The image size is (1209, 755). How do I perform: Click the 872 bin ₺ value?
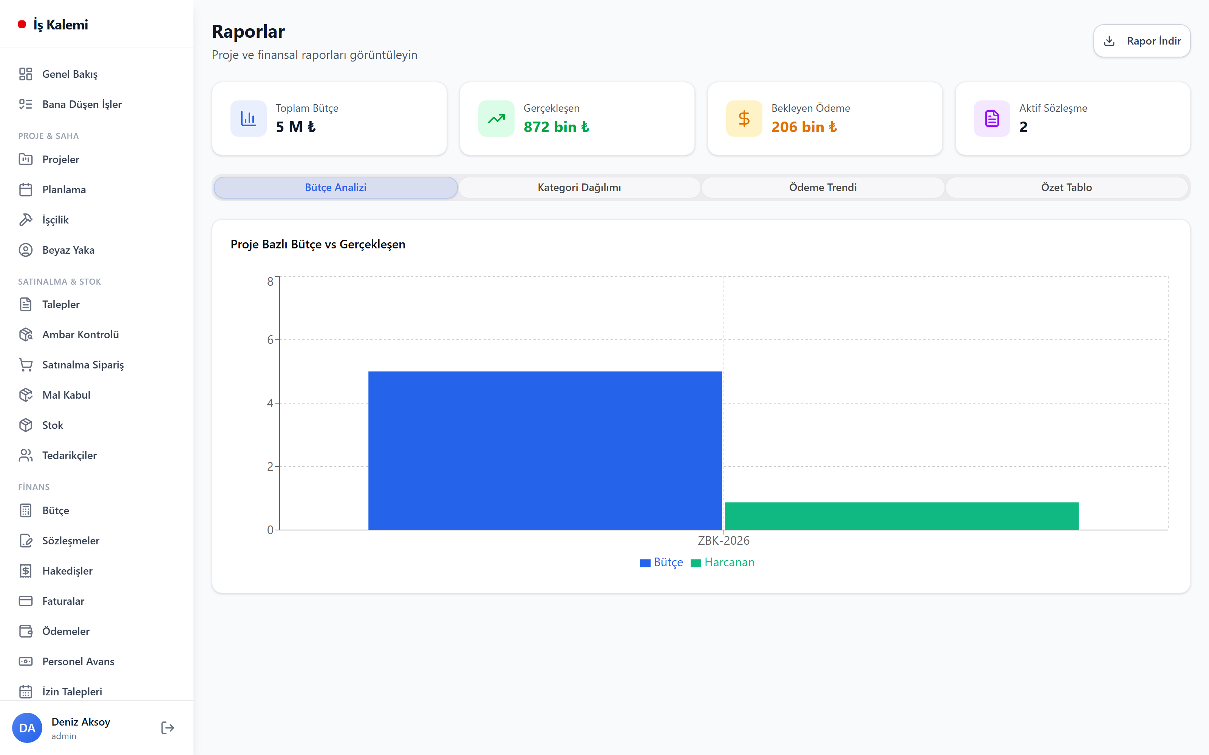tap(556, 127)
